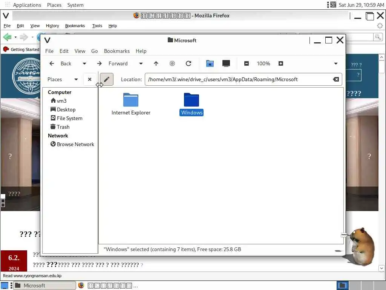Switch to Microsoft window in taskbar
Viewport: 386px width, 290px height.
[44, 285]
